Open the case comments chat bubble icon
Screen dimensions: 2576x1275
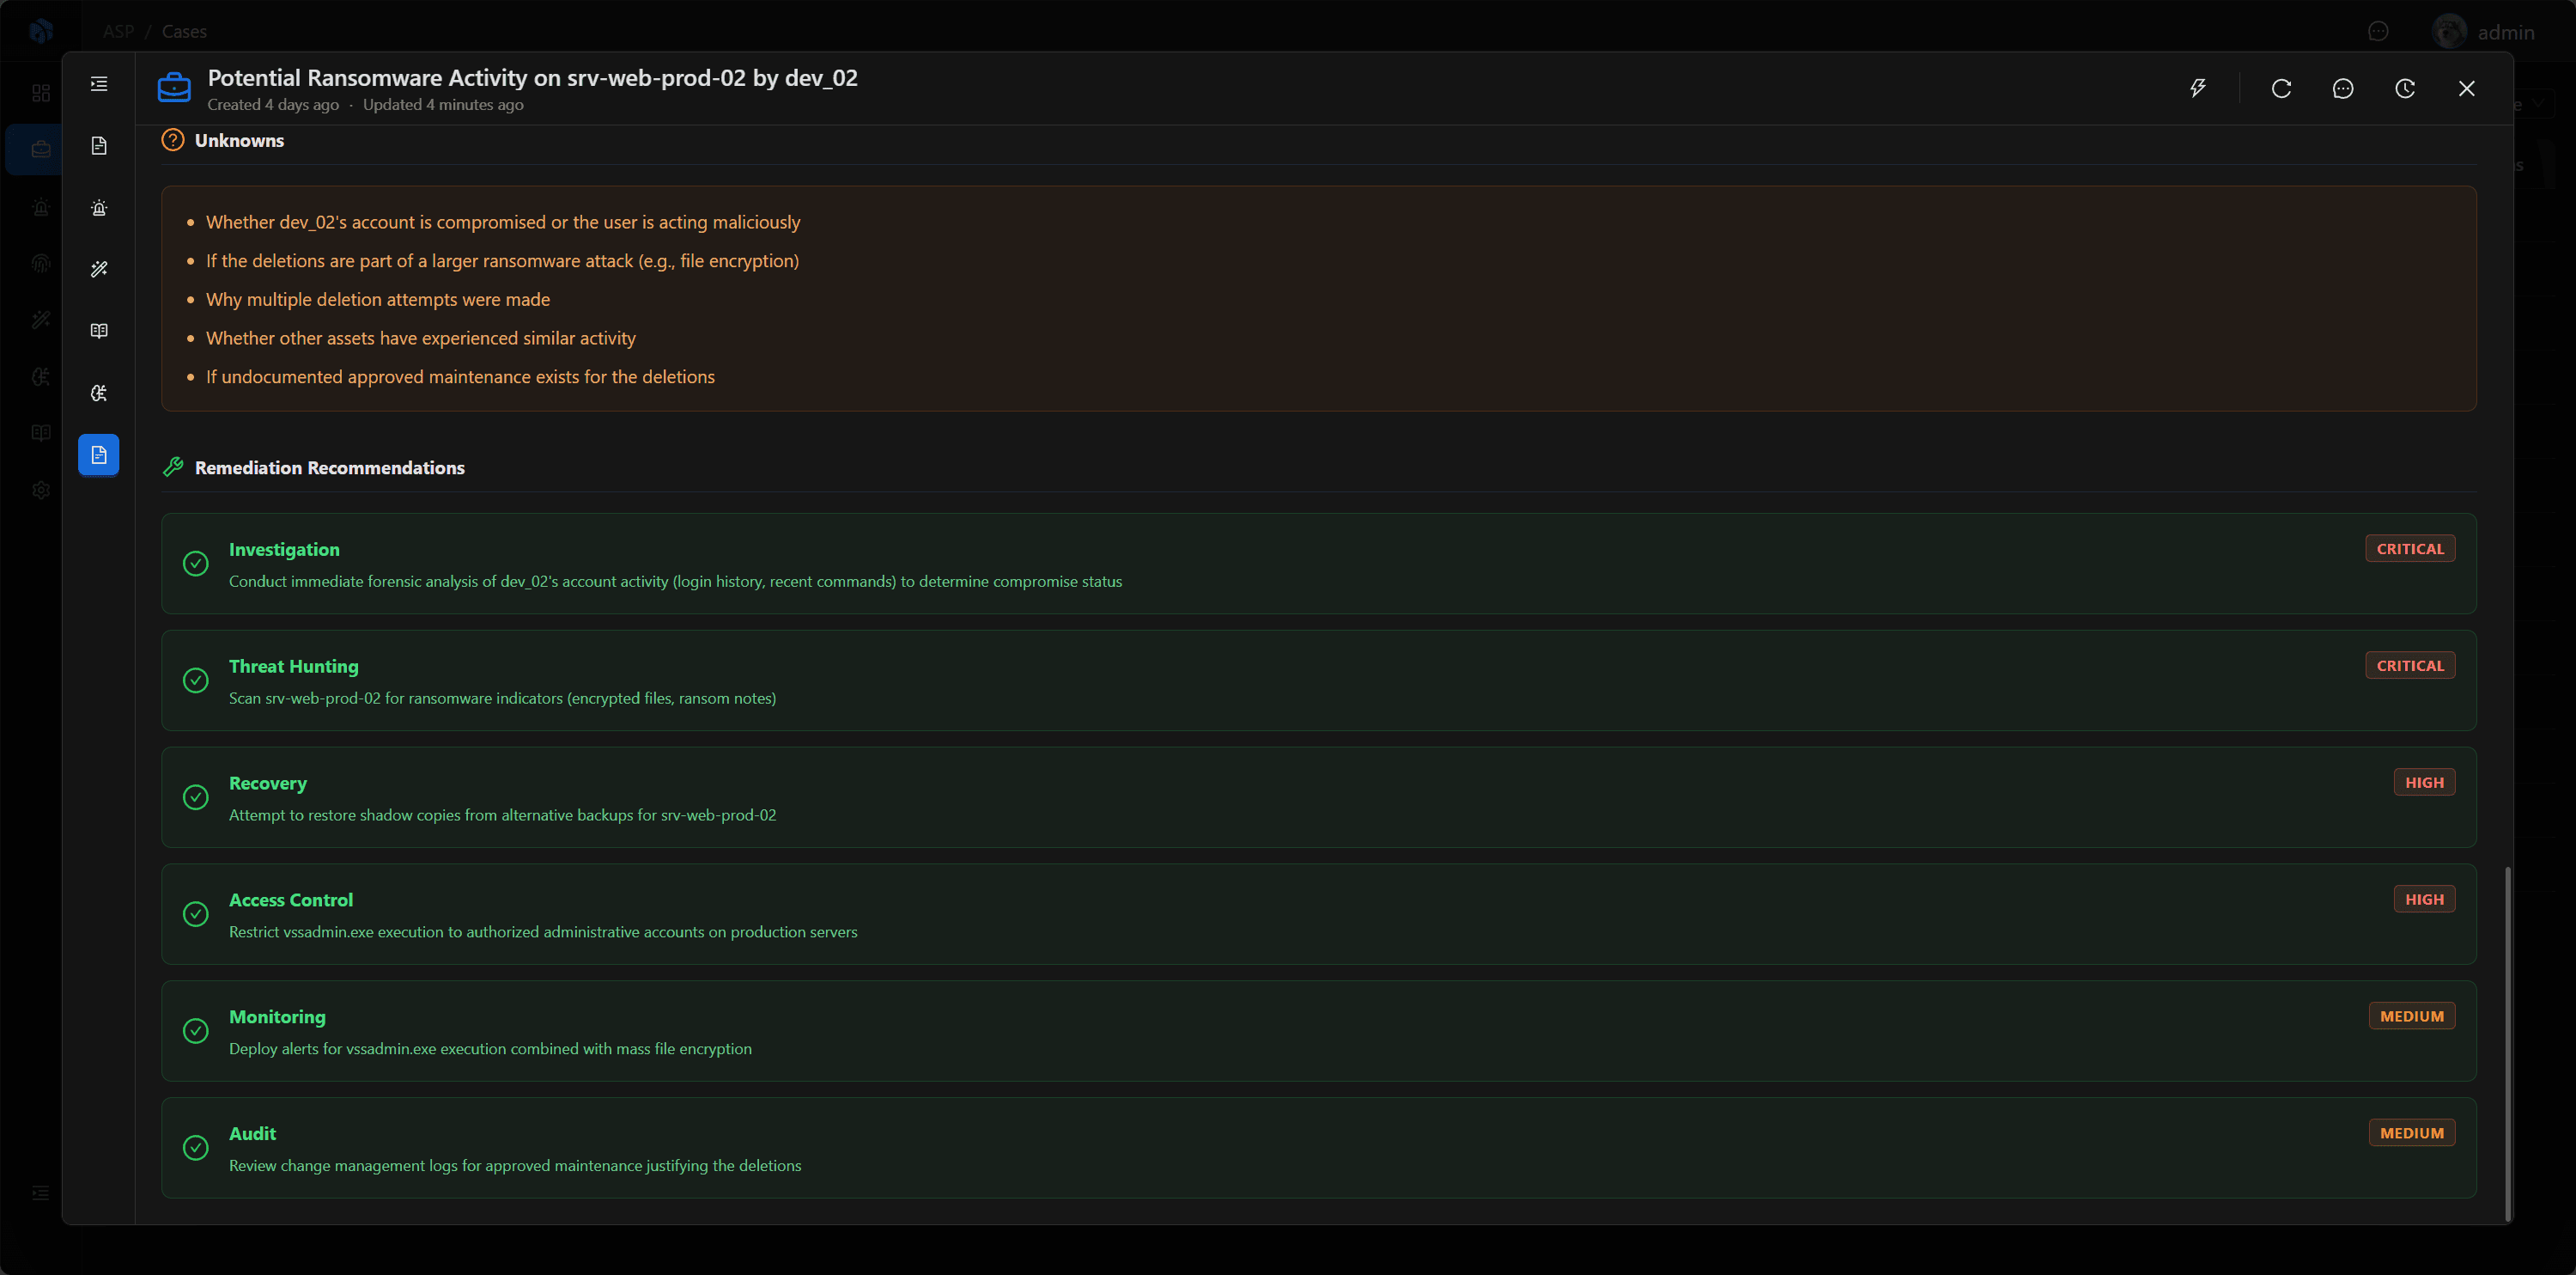(2343, 88)
